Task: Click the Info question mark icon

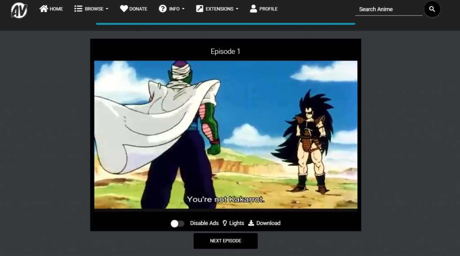Action: pos(163,9)
